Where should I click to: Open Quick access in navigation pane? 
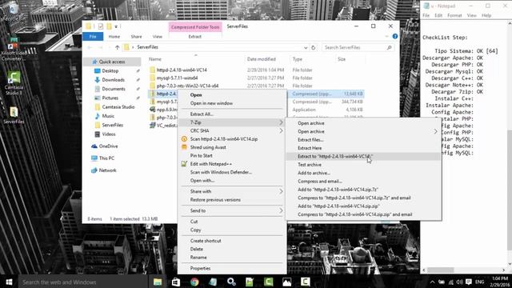[112, 62]
